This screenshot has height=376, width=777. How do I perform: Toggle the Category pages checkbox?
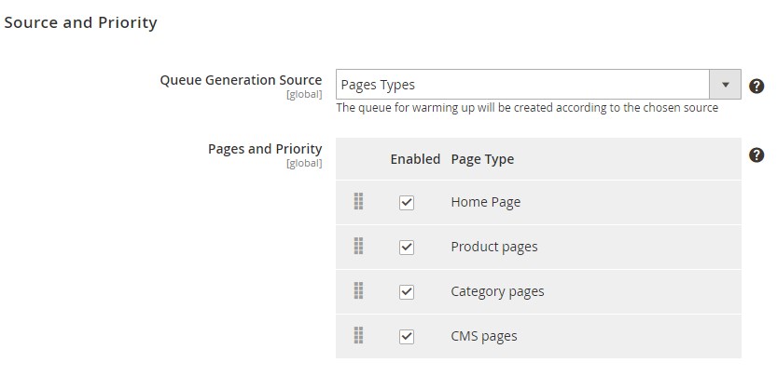click(x=406, y=292)
